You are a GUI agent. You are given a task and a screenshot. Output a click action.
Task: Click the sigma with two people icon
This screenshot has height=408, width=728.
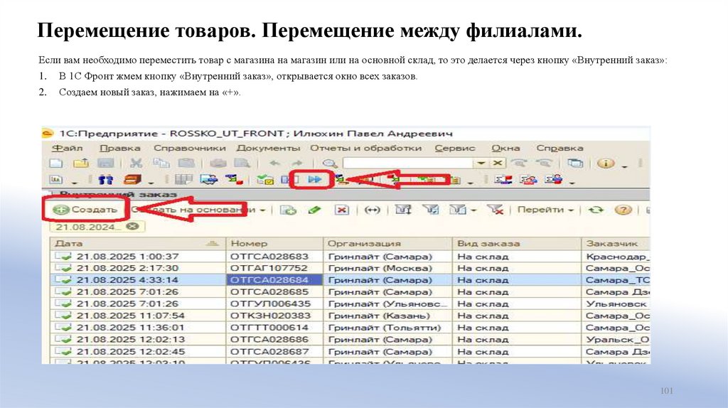click(x=528, y=180)
